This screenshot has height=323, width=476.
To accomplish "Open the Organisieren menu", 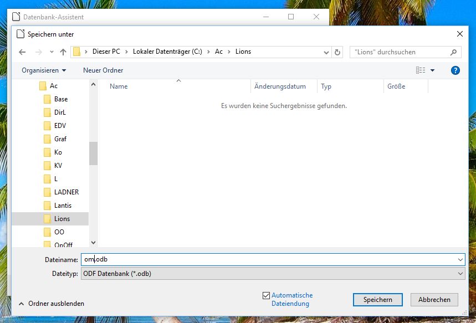I will (x=44, y=70).
